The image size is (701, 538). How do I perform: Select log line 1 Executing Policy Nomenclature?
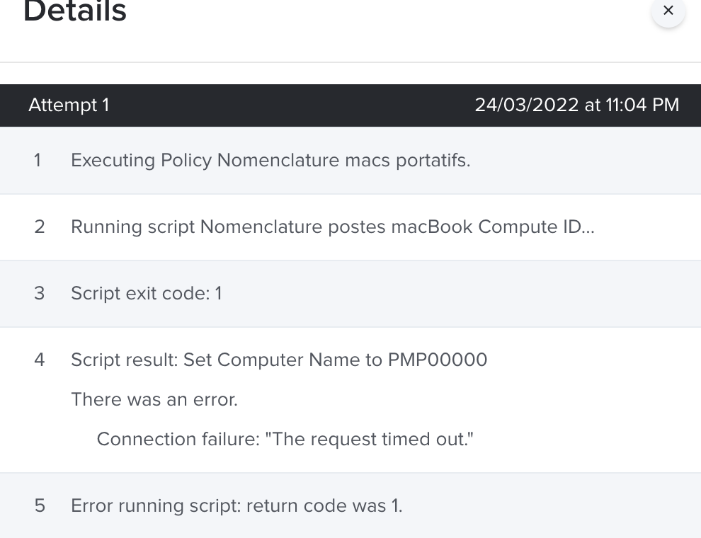pos(350,161)
